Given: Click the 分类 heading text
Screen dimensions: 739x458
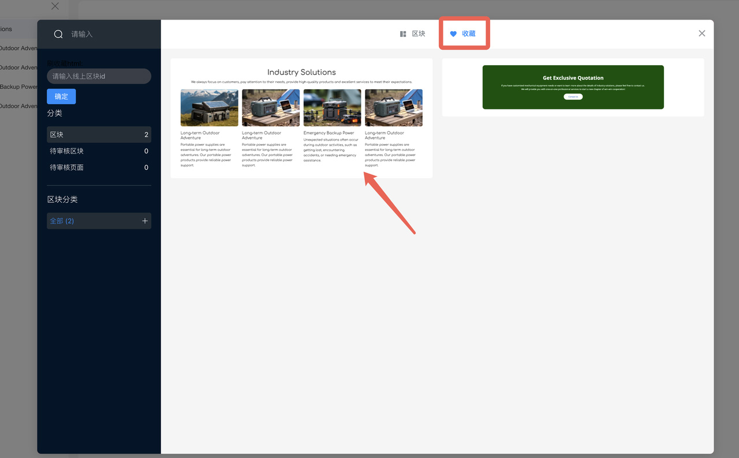Looking at the screenshot, I should pyautogui.click(x=55, y=113).
